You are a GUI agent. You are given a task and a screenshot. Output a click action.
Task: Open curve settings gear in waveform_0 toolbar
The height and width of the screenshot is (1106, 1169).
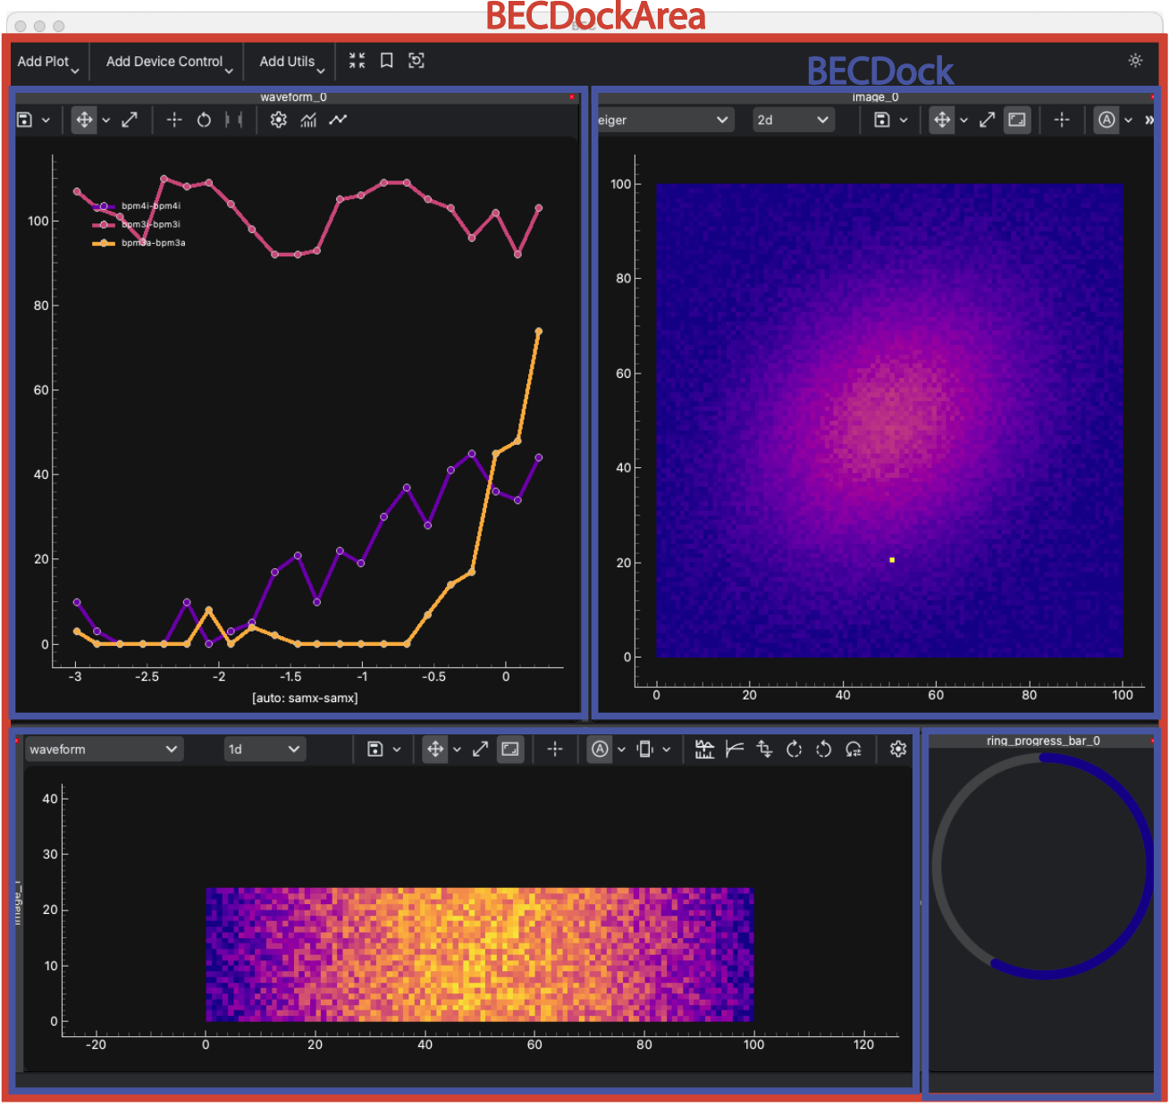(279, 120)
